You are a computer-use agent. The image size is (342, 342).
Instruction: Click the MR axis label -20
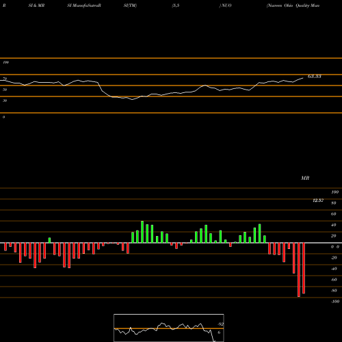(334, 258)
